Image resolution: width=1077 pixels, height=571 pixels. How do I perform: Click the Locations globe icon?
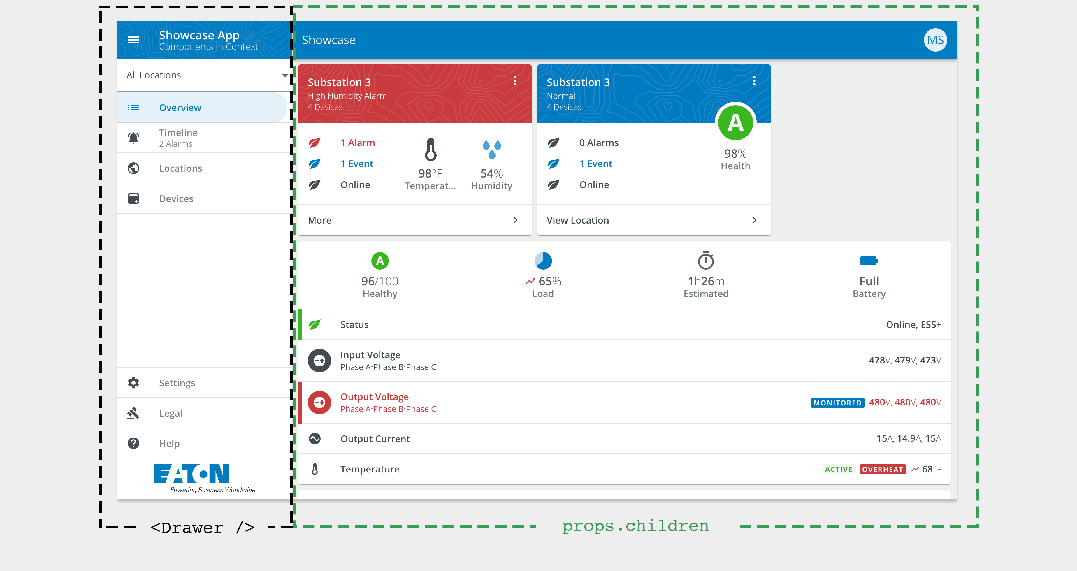click(133, 168)
